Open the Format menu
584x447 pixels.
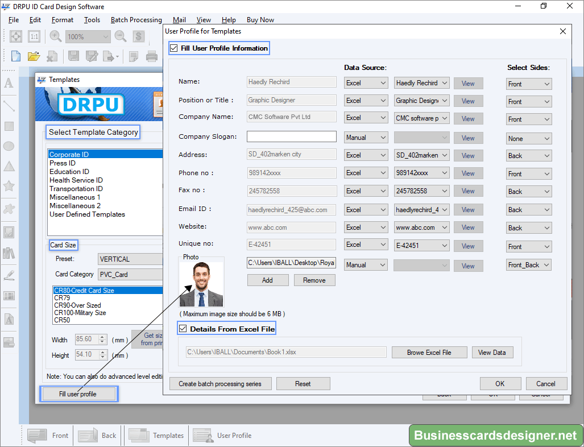[x=62, y=20]
